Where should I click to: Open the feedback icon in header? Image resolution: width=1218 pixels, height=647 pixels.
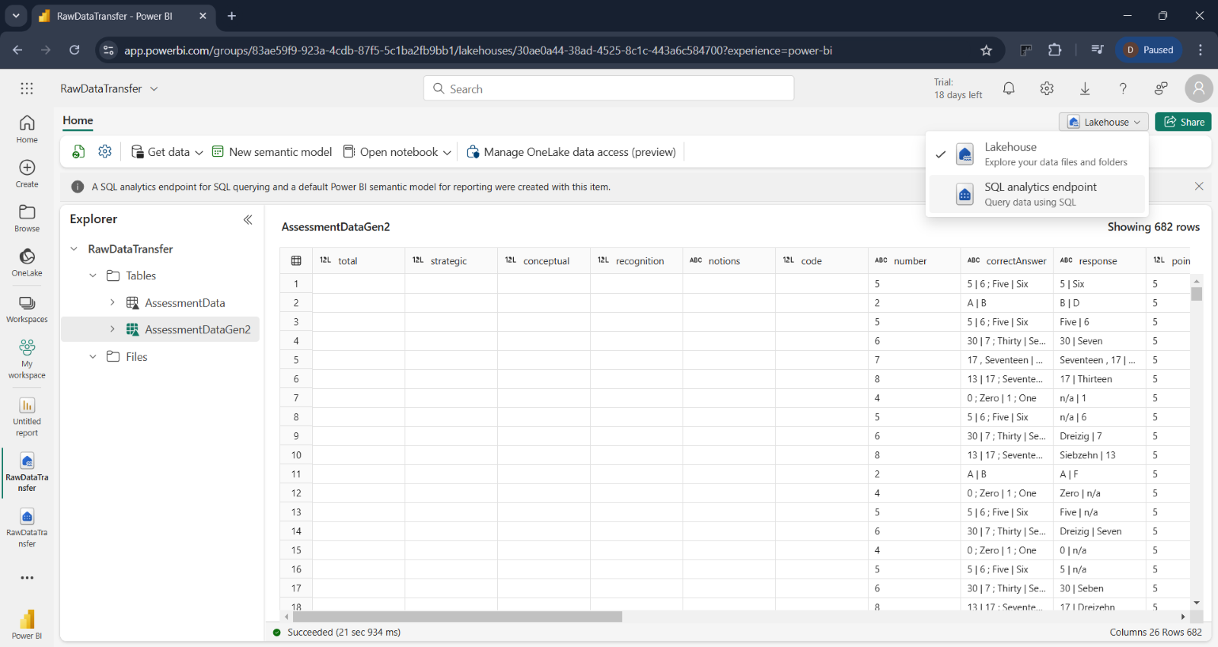[1161, 88]
